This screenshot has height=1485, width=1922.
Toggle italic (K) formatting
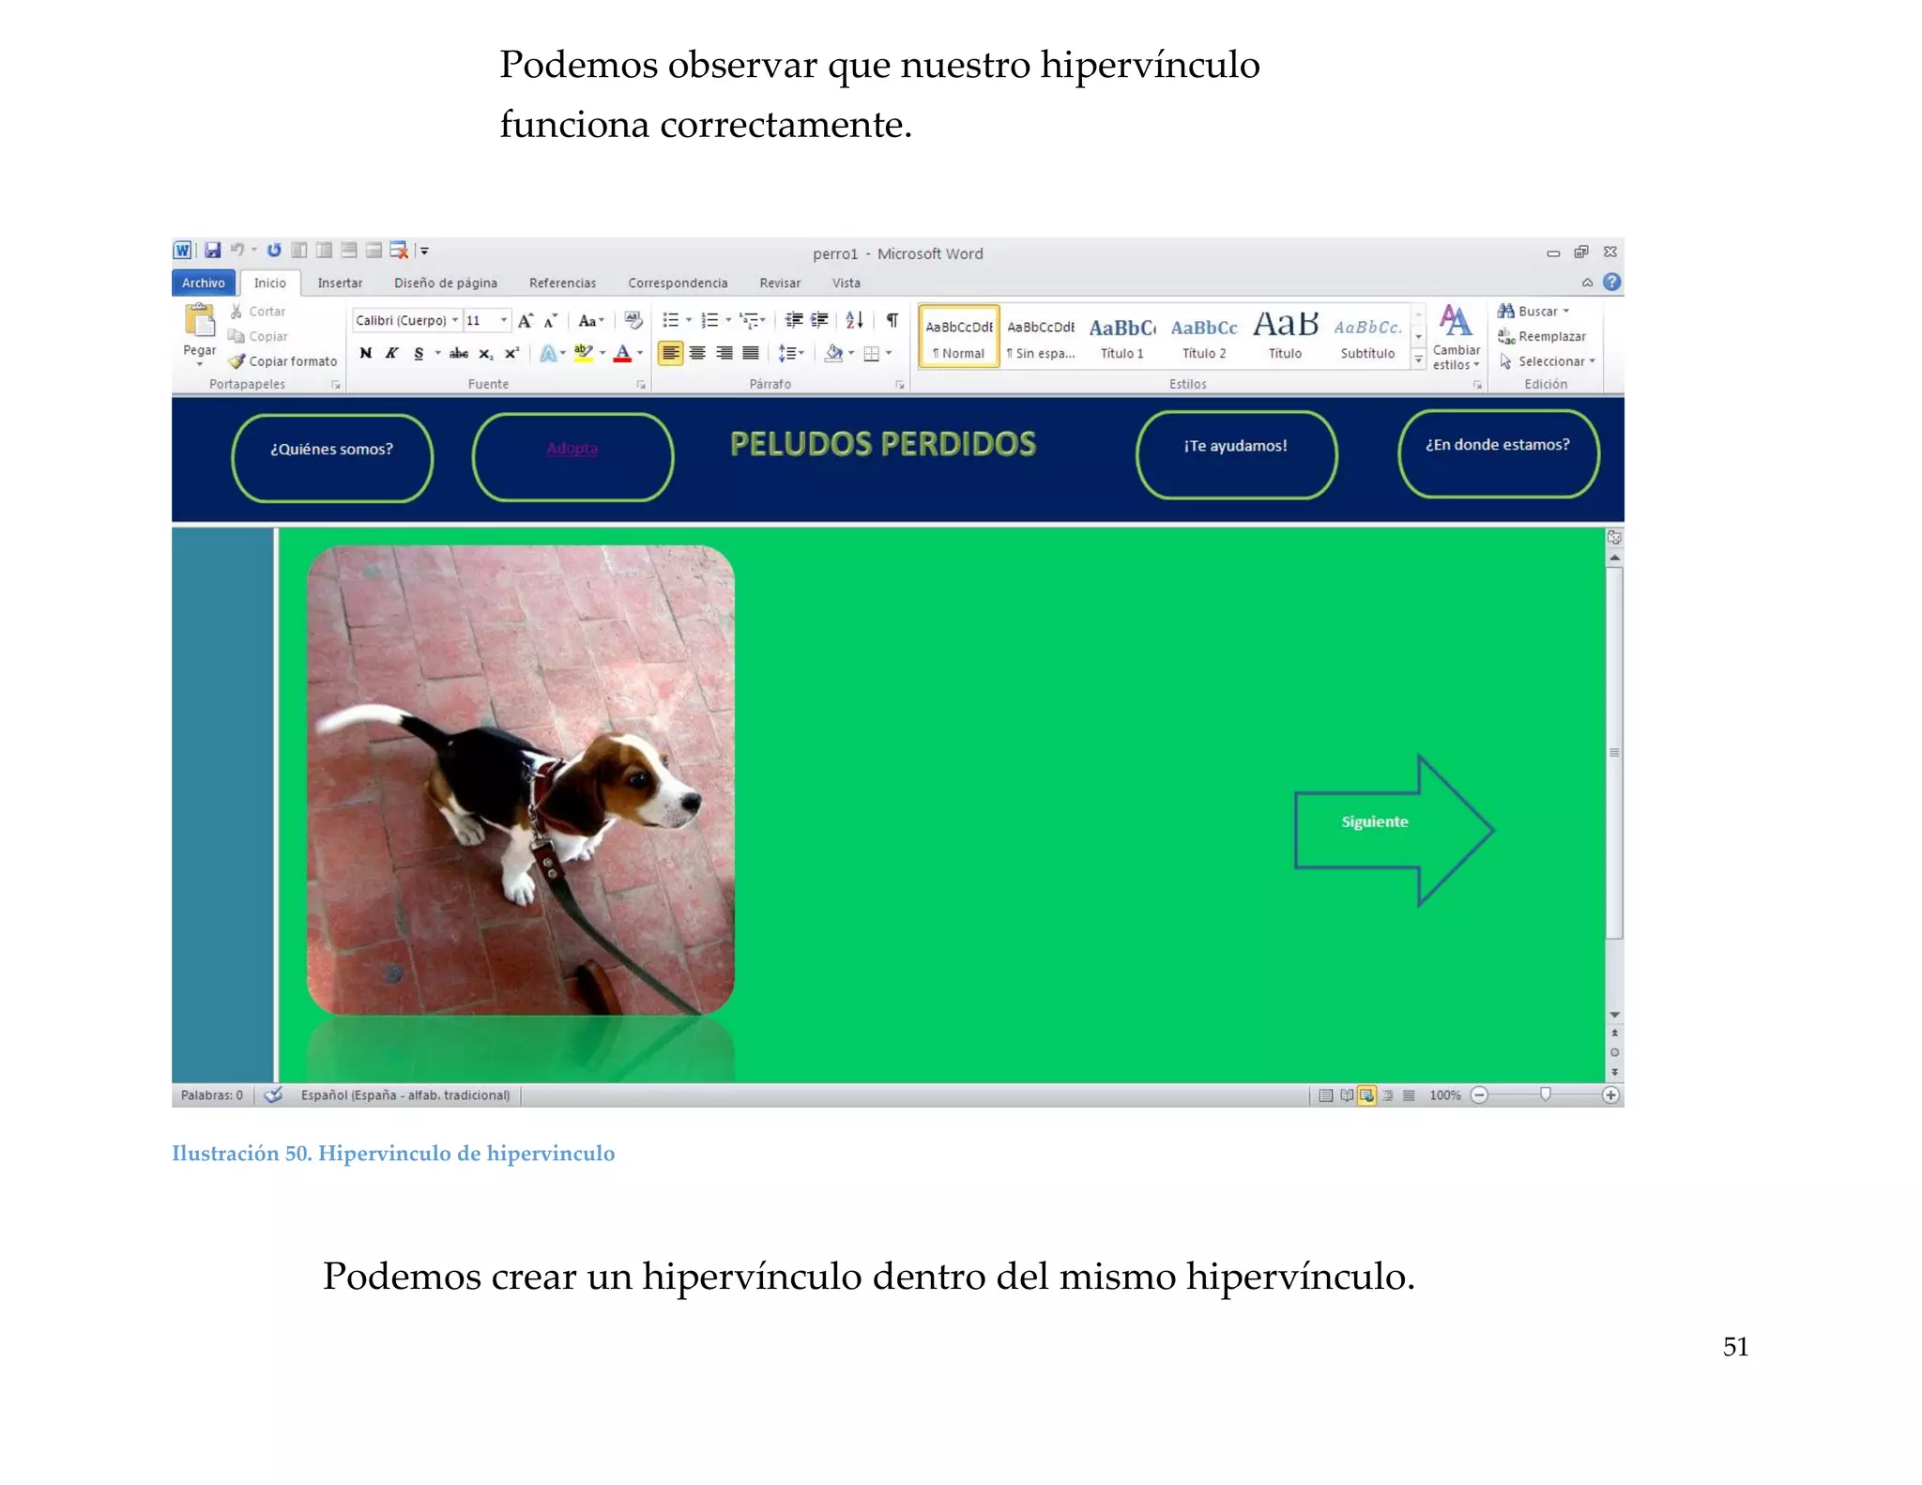coord(392,354)
